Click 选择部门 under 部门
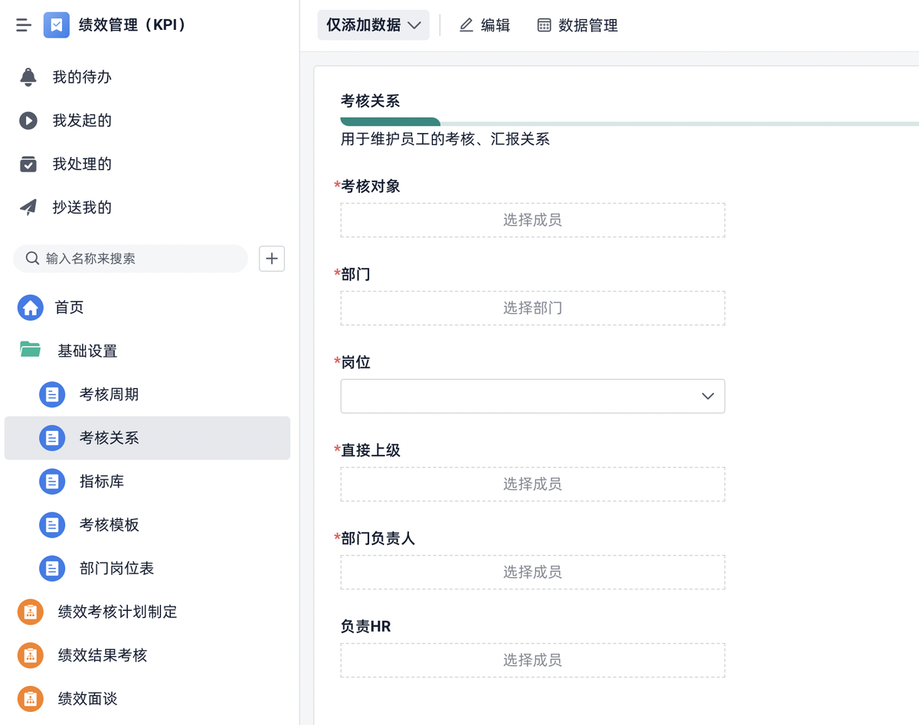Image resolution: width=919 pixels, height=725 pixels. [532, 308]
